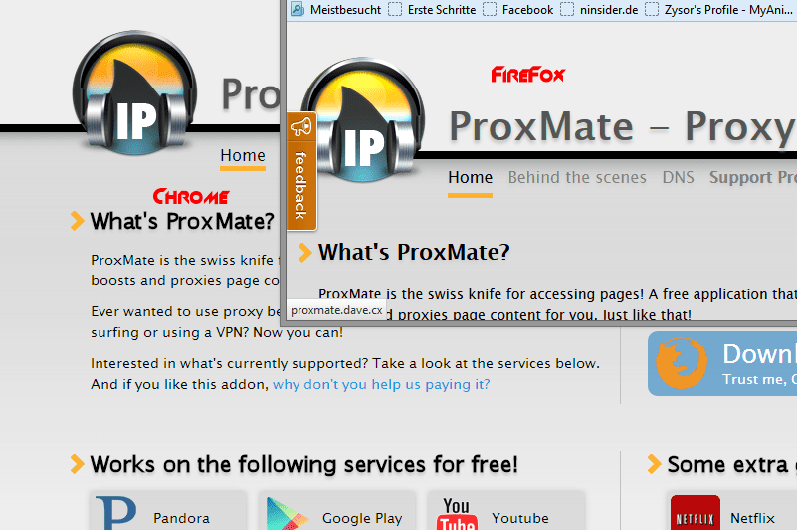Image resolution: width=797 pixels, height=530 pixels.
Task: Open Zysor's Profile MyAnimeList bookmark
Action: click(x=718, y=10)
